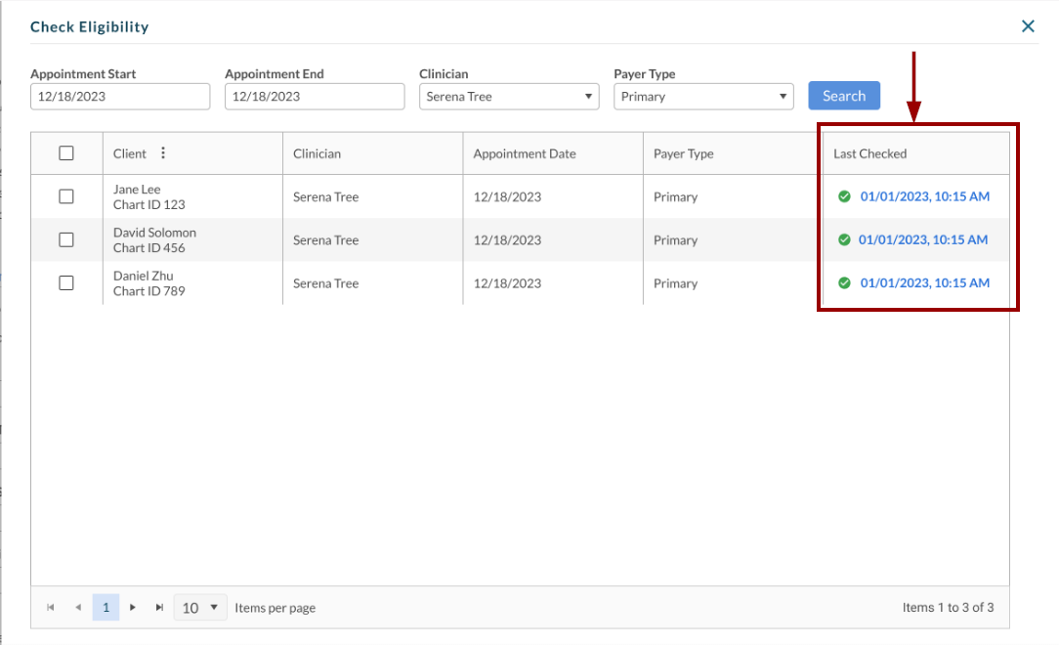Open Jane Lee's last checked timestamp link
1059x645 pixels.
924,196
